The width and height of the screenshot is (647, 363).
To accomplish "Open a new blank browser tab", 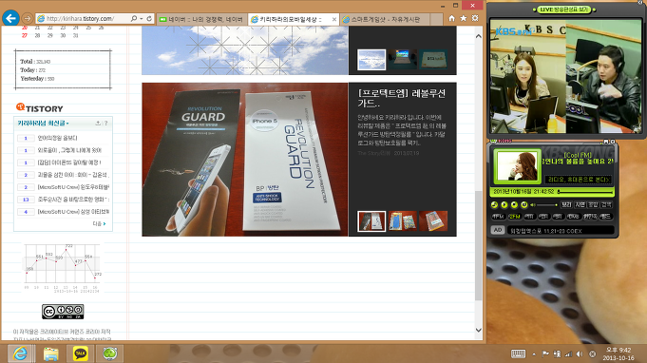I will [436, 19].
